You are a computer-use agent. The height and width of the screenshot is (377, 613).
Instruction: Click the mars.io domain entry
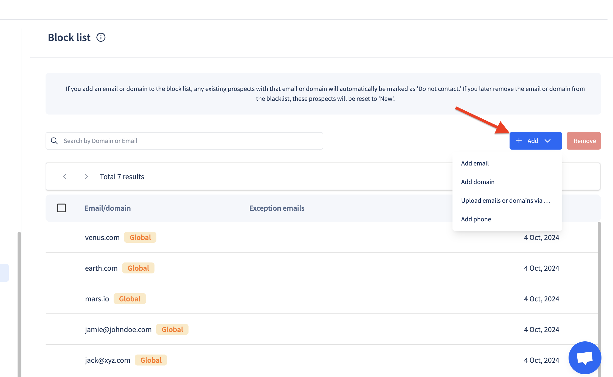point(97,299)
